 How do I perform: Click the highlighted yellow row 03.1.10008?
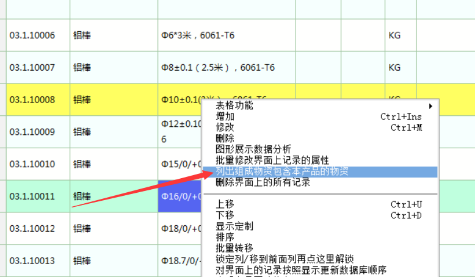32,99
